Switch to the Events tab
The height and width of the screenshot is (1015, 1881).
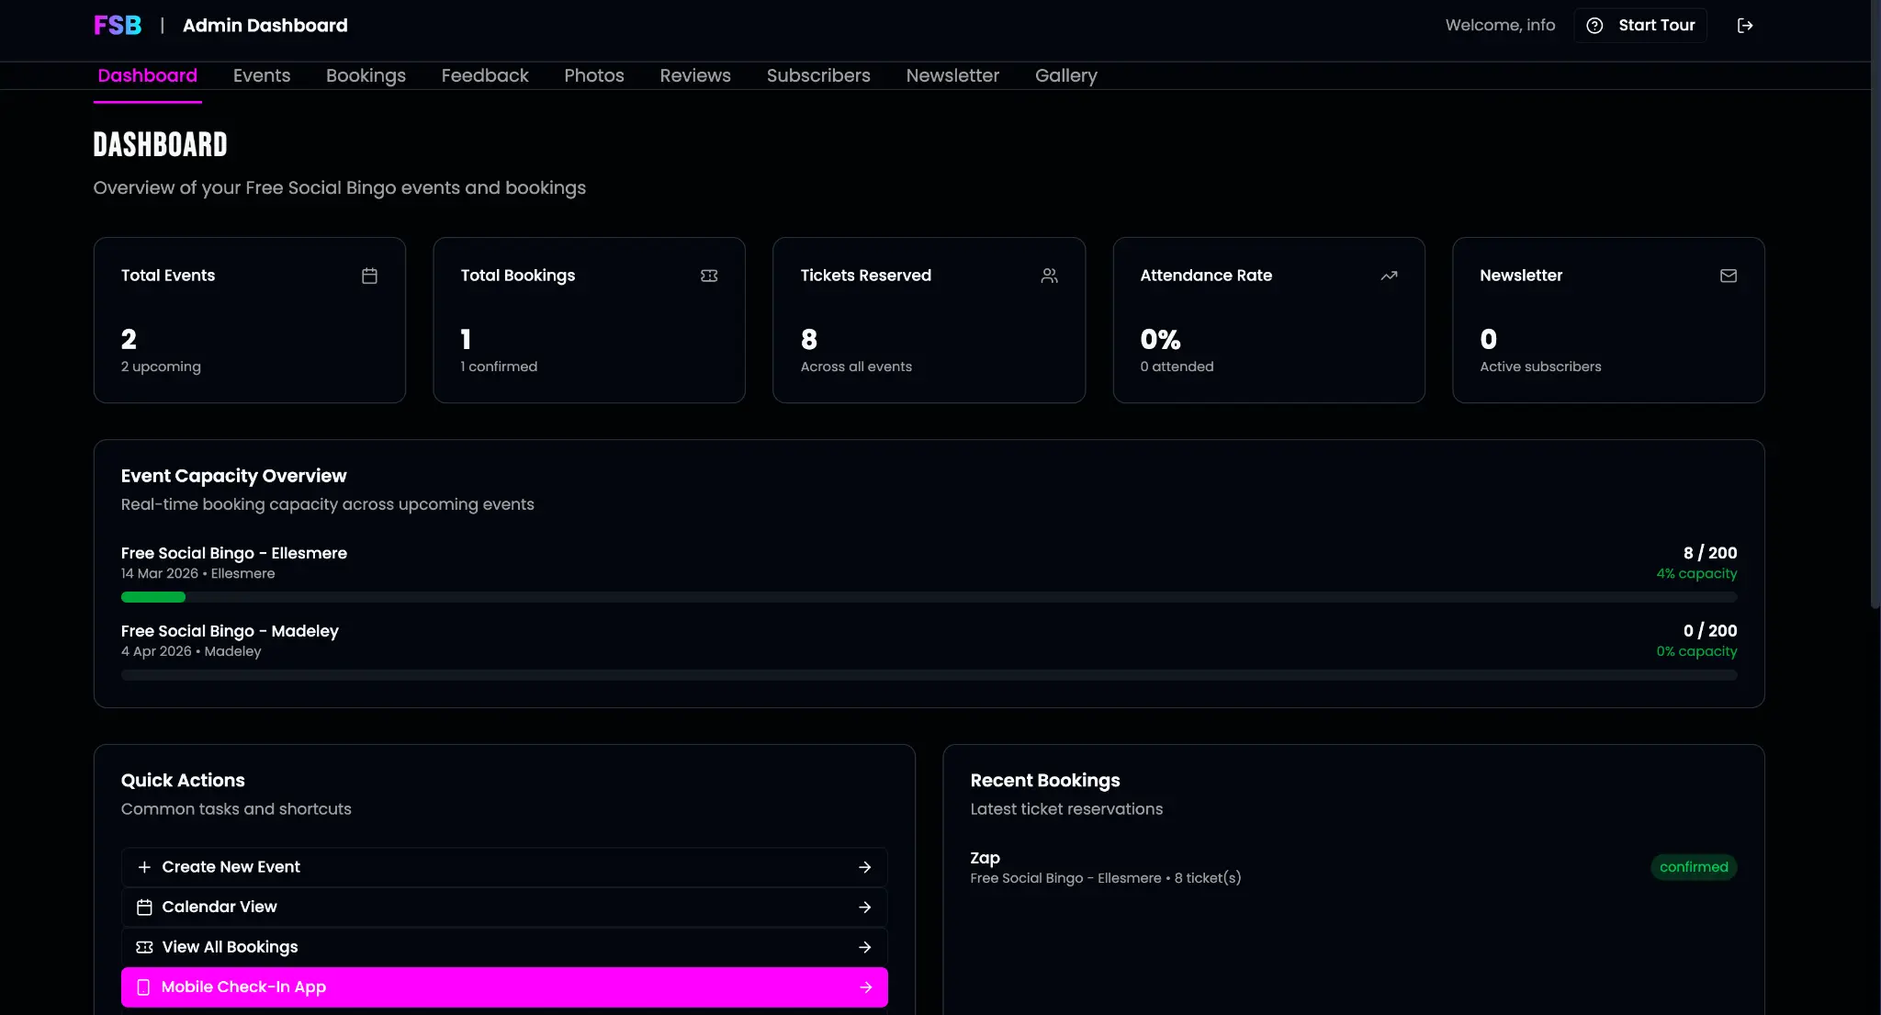[262, 75]
